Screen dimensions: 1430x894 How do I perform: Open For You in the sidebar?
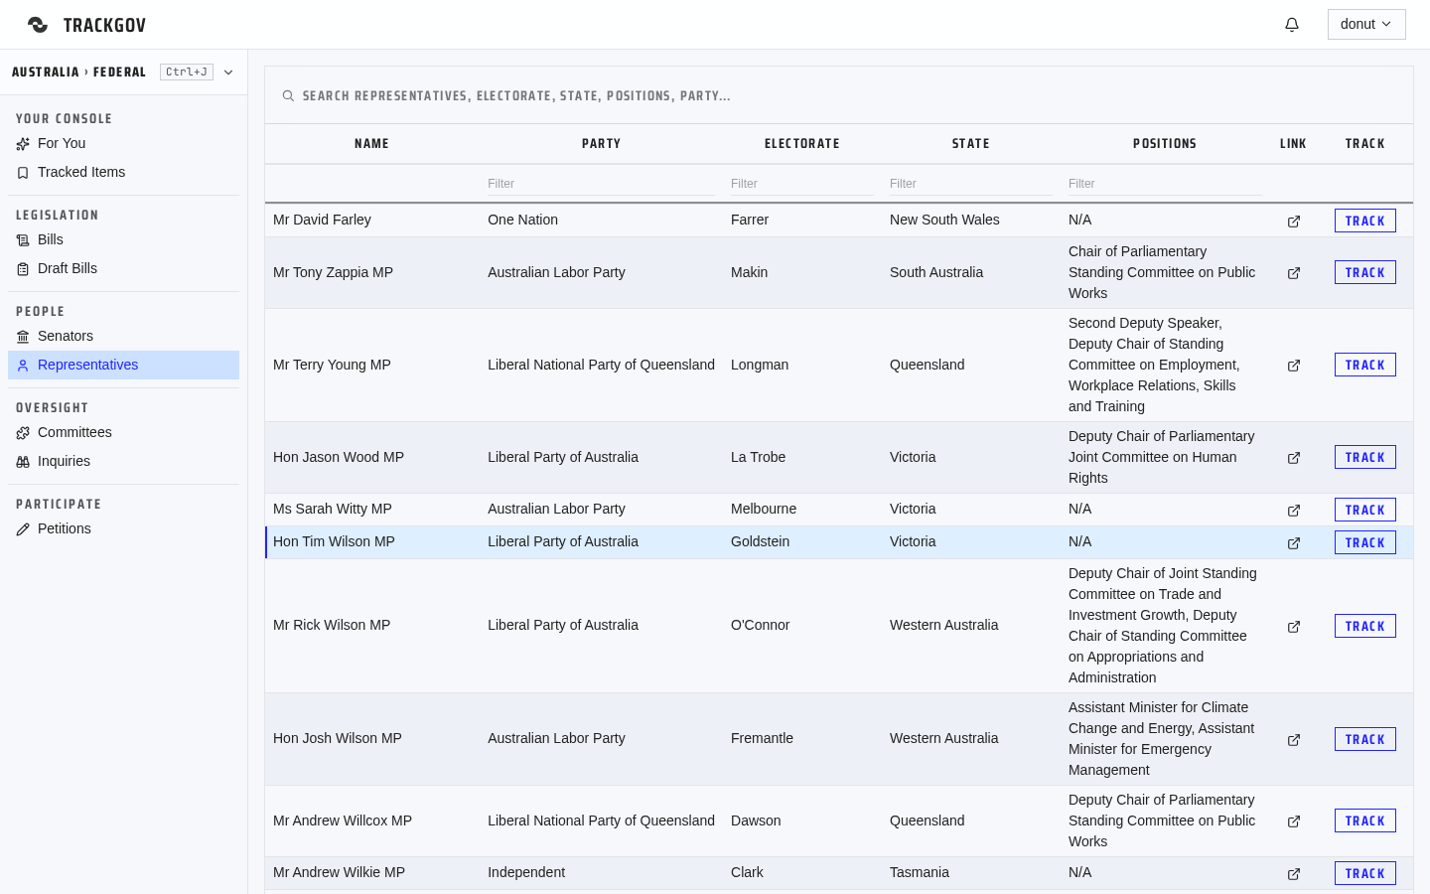123,143
